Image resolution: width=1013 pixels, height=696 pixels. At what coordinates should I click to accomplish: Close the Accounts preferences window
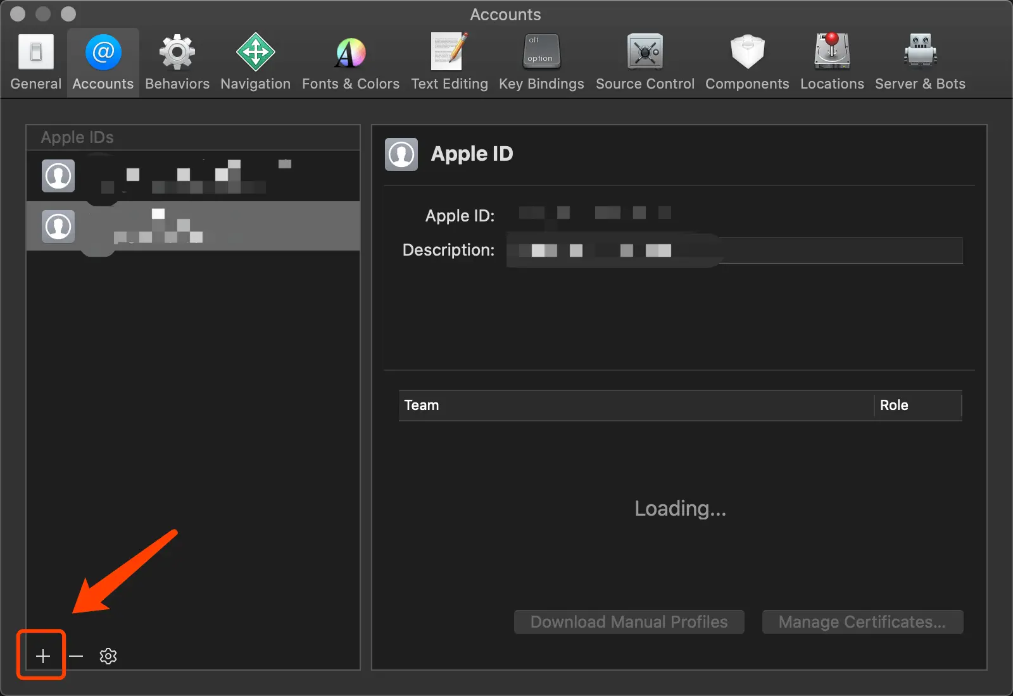coord(18,13)
